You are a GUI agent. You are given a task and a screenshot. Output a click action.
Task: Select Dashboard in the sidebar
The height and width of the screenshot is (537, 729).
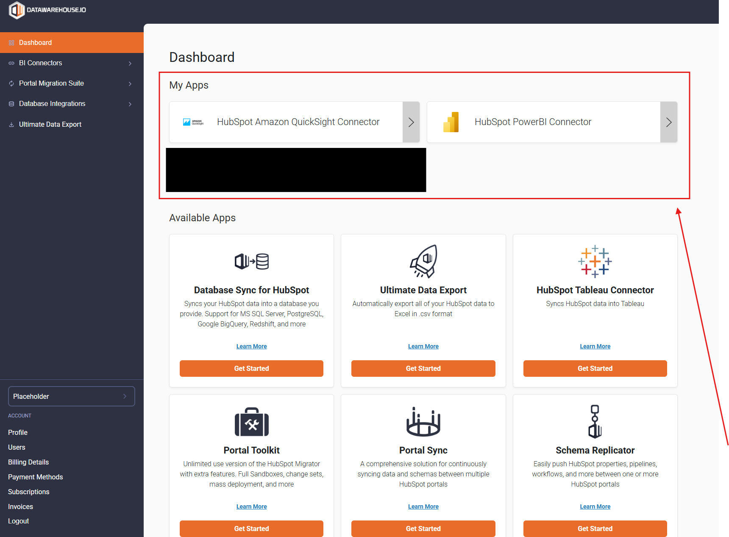click(x=36, y=43)
